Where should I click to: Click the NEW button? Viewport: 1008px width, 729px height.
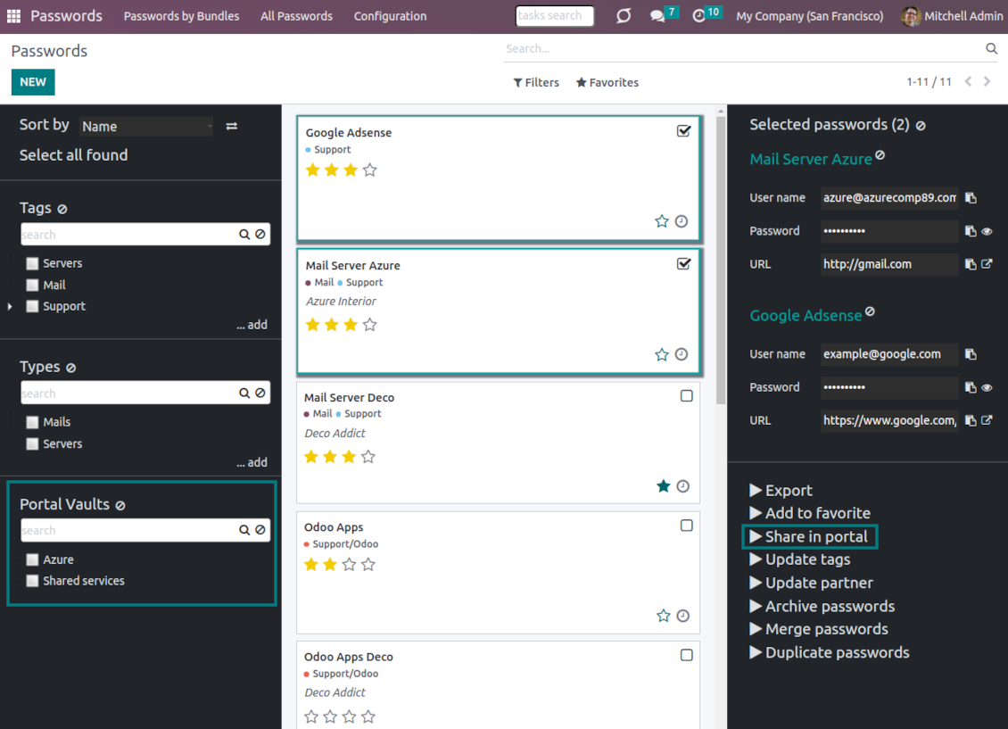tap(33, 82)
